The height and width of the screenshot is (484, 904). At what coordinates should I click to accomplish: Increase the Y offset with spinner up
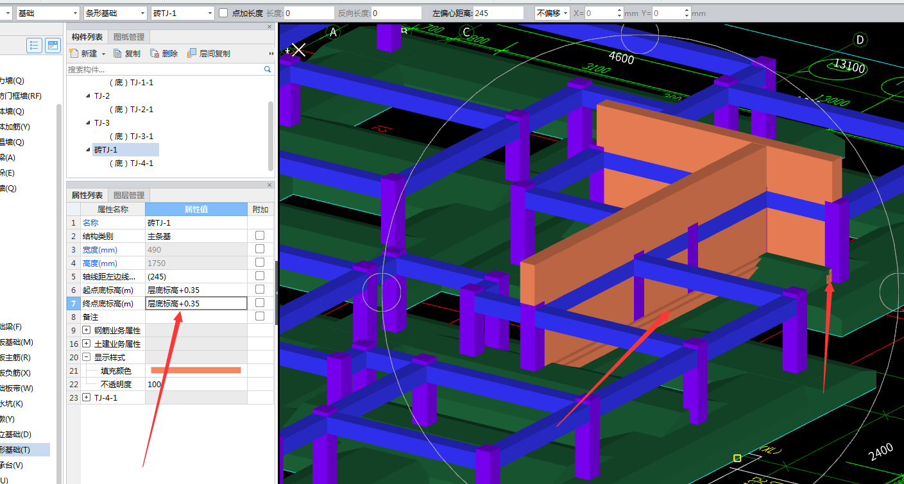tap(687, 10)
